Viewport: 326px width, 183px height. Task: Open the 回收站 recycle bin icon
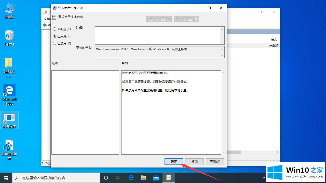[x=9, y=38]
